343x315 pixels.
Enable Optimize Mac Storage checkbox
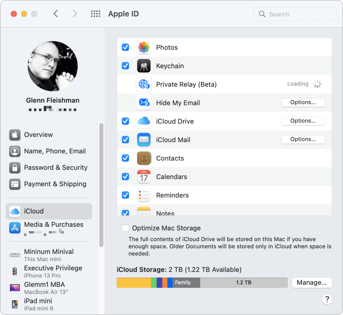point(125,228)
